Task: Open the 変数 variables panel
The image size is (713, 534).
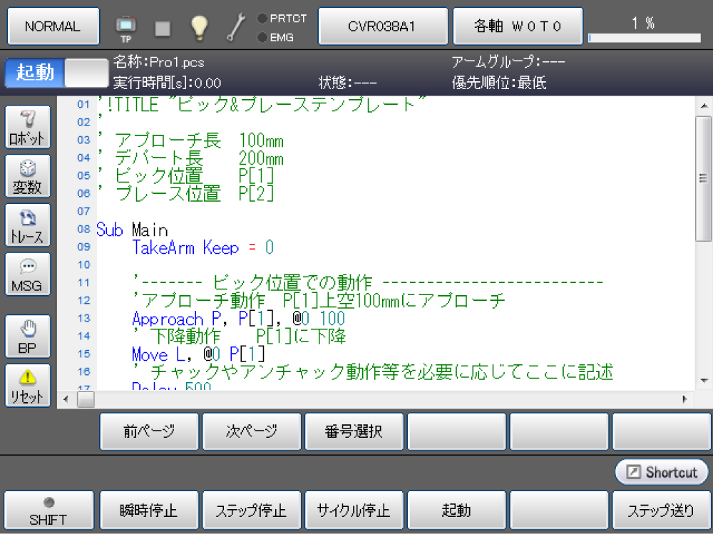Action: coord(28,177)
